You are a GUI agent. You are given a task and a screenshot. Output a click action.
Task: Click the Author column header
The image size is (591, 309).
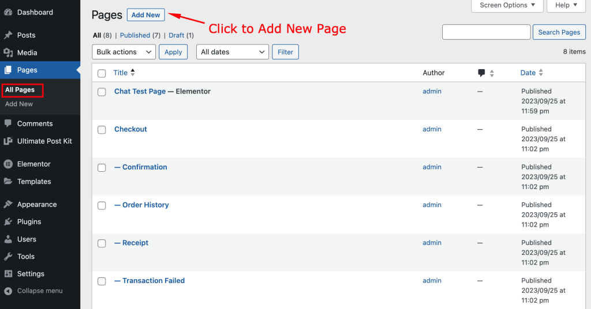(433, 73)
